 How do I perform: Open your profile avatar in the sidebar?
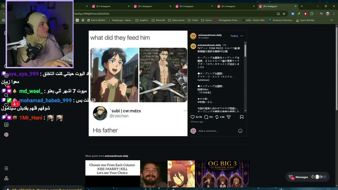(6, 135)
